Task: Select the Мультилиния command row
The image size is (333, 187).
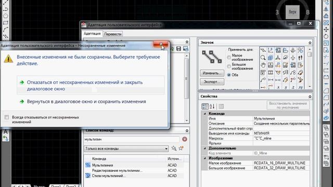Action: point(134,165)
